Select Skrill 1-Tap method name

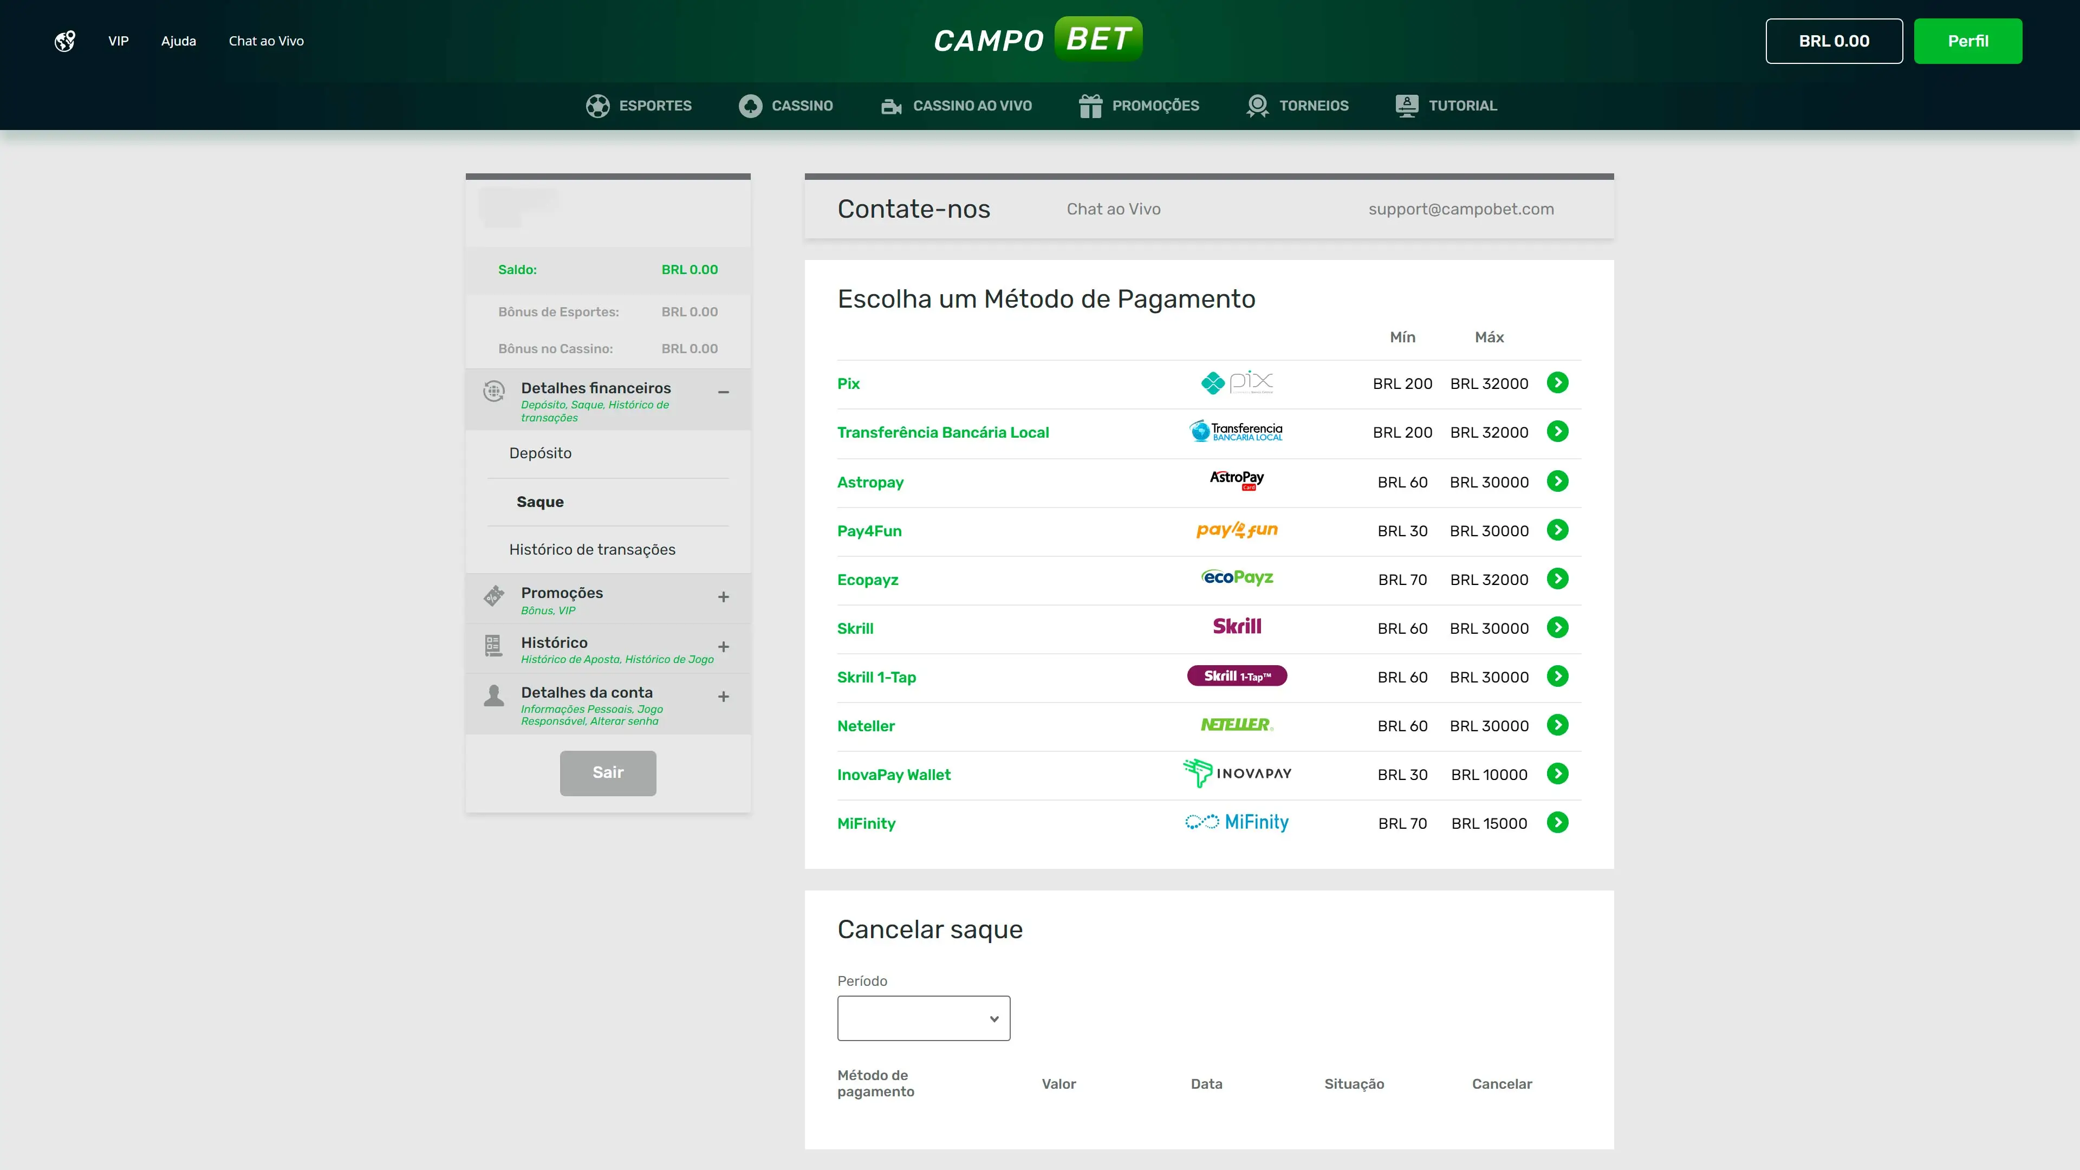(877, 677)
